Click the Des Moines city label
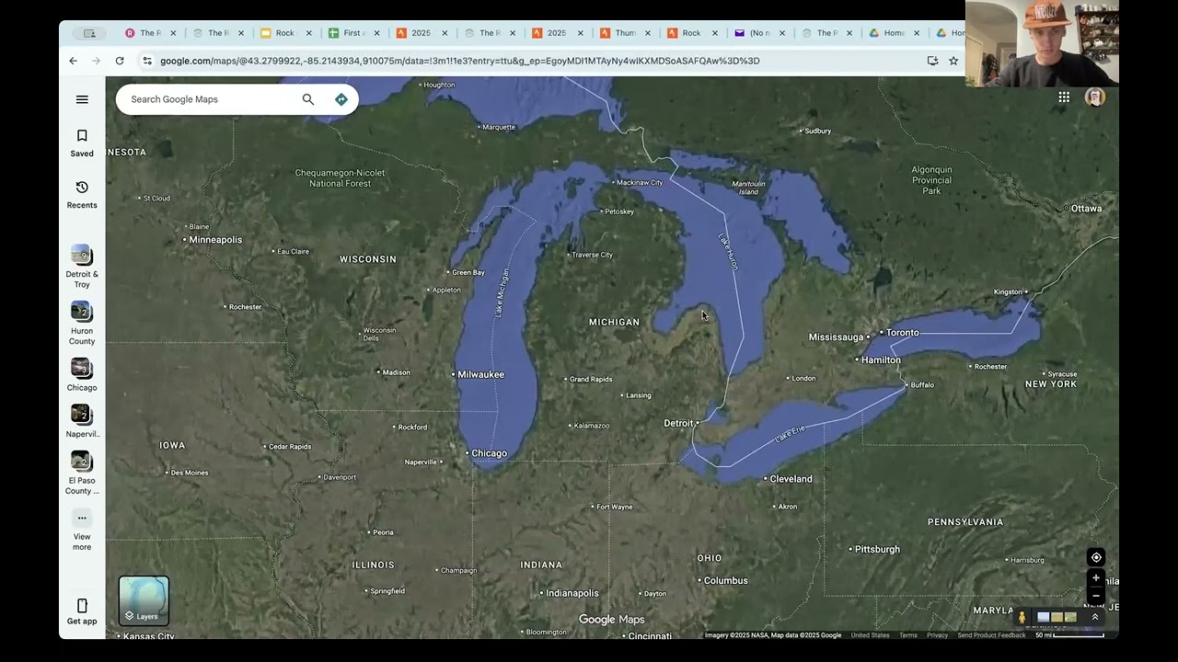The image size is (1178, 662). (x=190, y=473)
